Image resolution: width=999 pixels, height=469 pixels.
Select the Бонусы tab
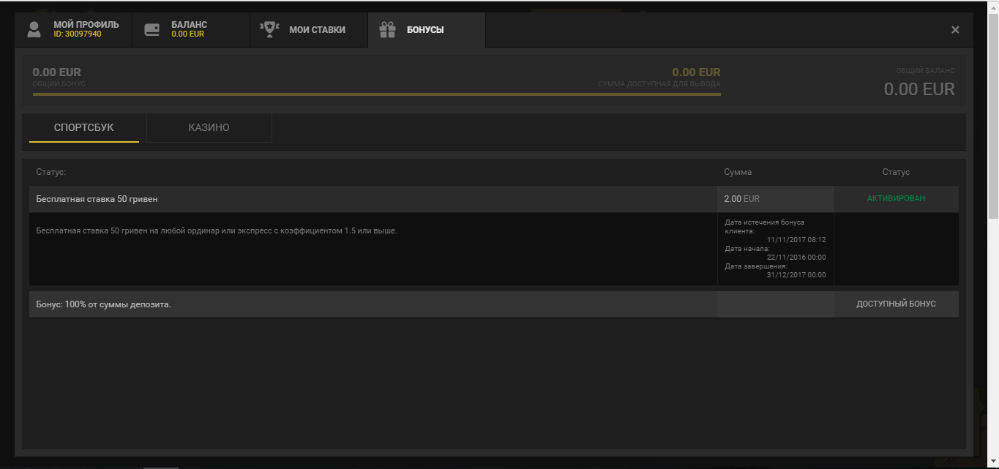pos(425,29)
